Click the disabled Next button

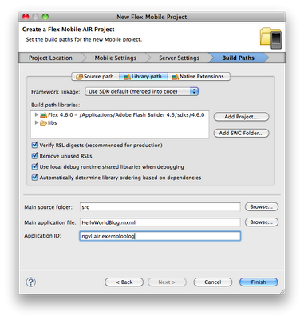pyautogui.click(x=167, y=282)
